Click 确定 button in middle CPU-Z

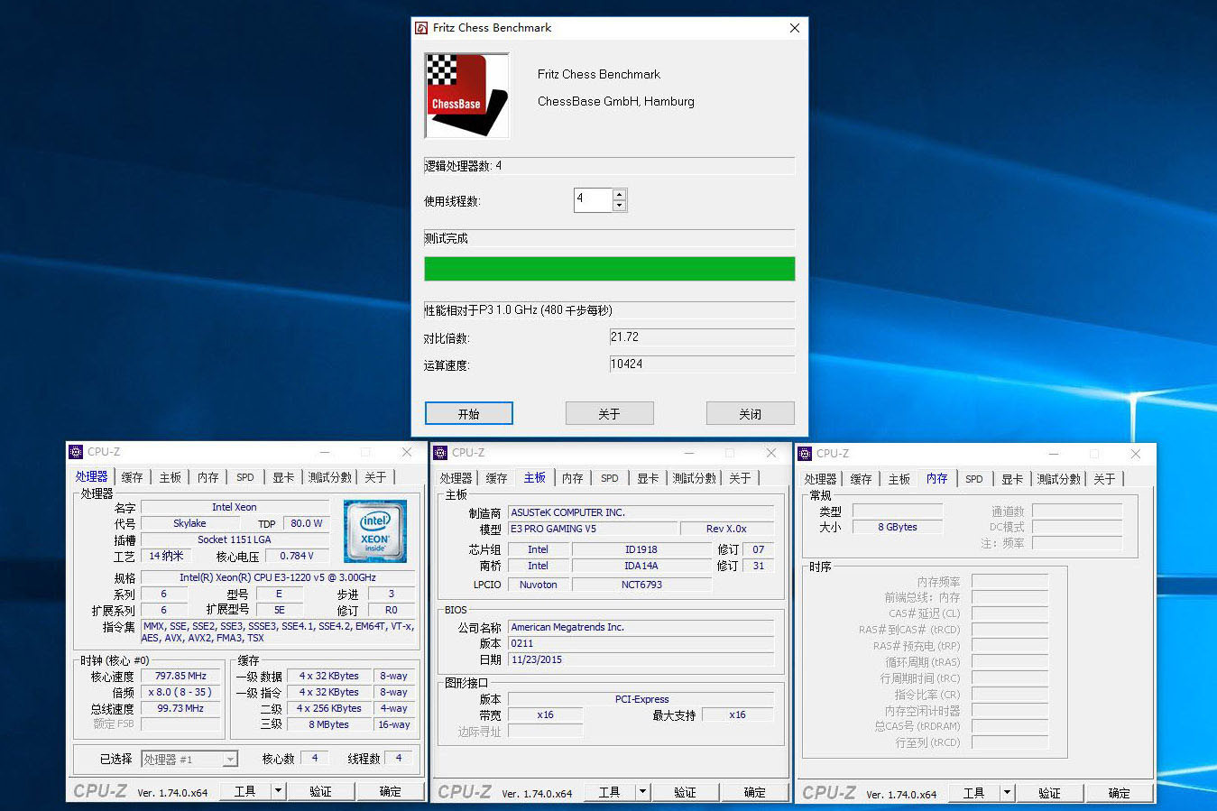coord(755,792)
